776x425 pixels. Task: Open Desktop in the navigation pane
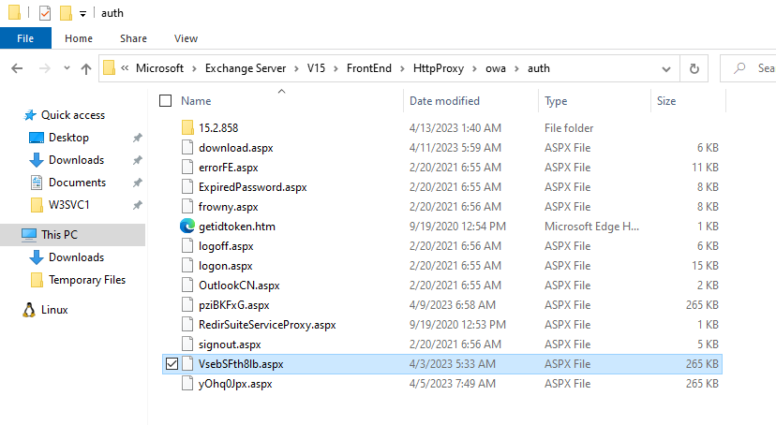click(x=68, y=138)
